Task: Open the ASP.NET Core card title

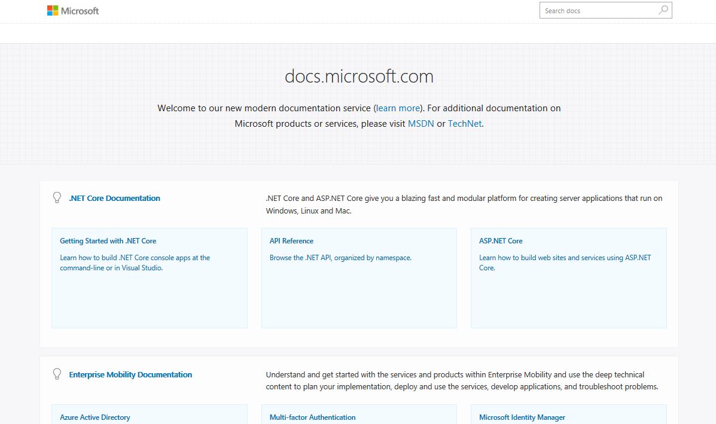Action: [x=501, y=241]
